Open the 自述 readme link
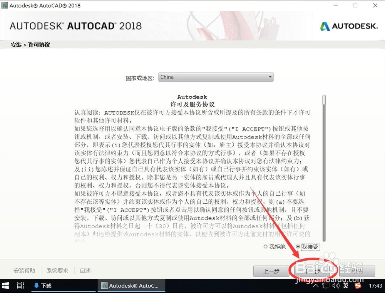The height and width of the screenshot is (293, 385). click(x=85, y=271)
